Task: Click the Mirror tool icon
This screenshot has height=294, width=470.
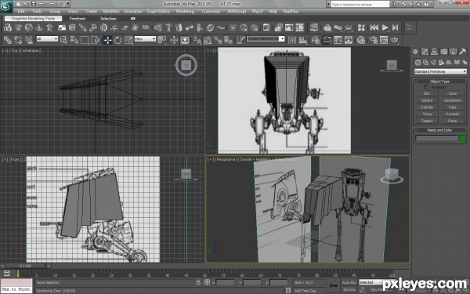Action: pos(292,40)
